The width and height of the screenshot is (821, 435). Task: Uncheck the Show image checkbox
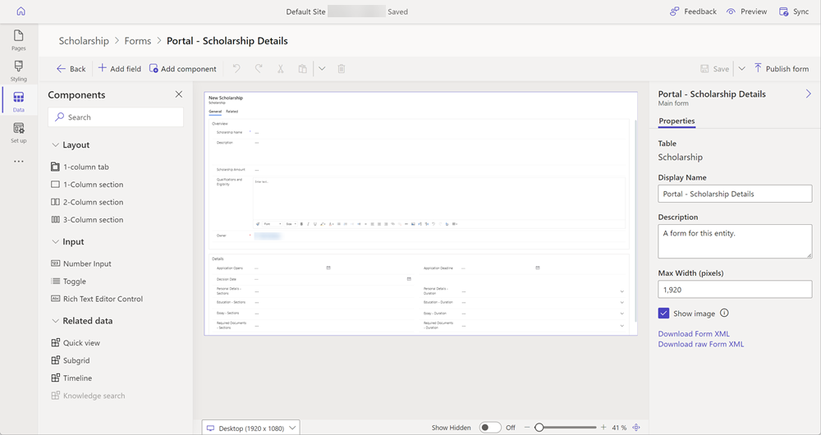point(664,314)
